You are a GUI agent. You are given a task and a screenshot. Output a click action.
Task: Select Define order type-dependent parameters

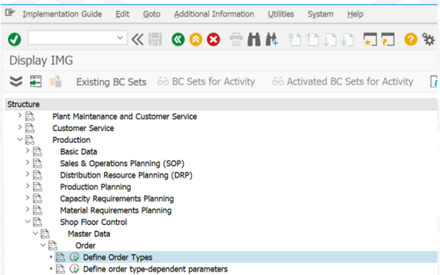(x=155, y=269)
